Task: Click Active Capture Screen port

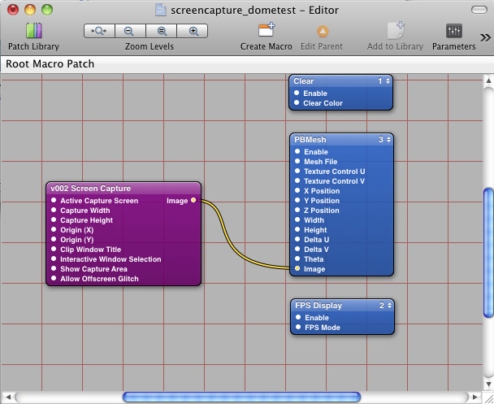Action: click(54, 201)
